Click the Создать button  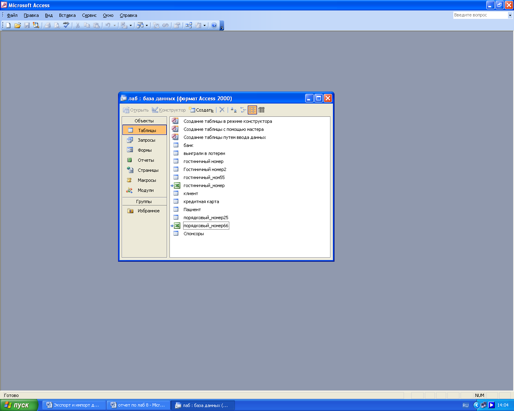pos(202,110)
